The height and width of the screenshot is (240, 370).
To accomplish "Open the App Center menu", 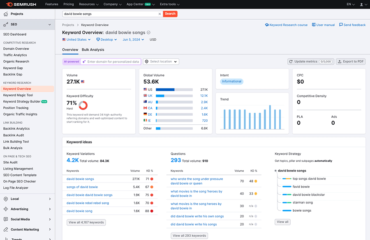I will [141, 4].
